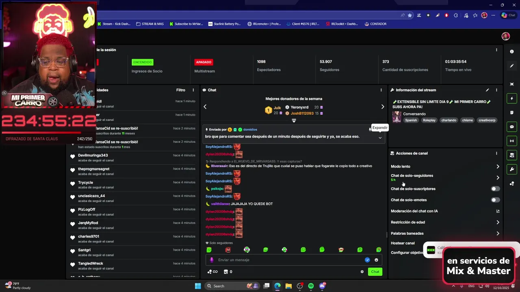Expand Palabras baneadas options

[498, 234]
